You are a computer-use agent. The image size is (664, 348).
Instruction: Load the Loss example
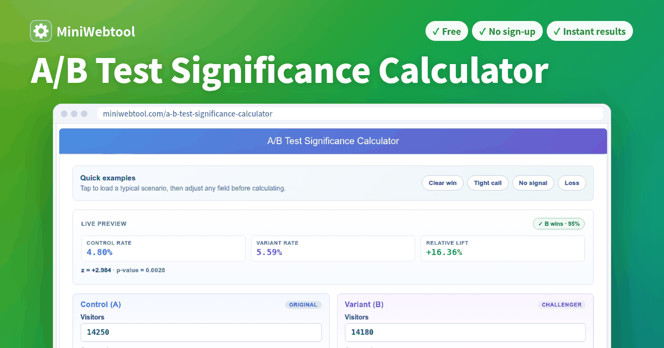point(572,183)
